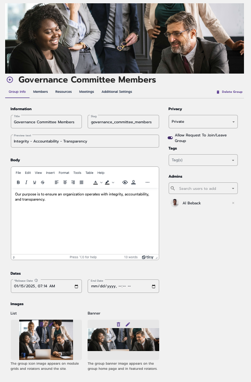This screenshot has height=382, width=251.
Task: Open the Additional Settings tab
Action: pyautogui.click(x=117, y=92)
